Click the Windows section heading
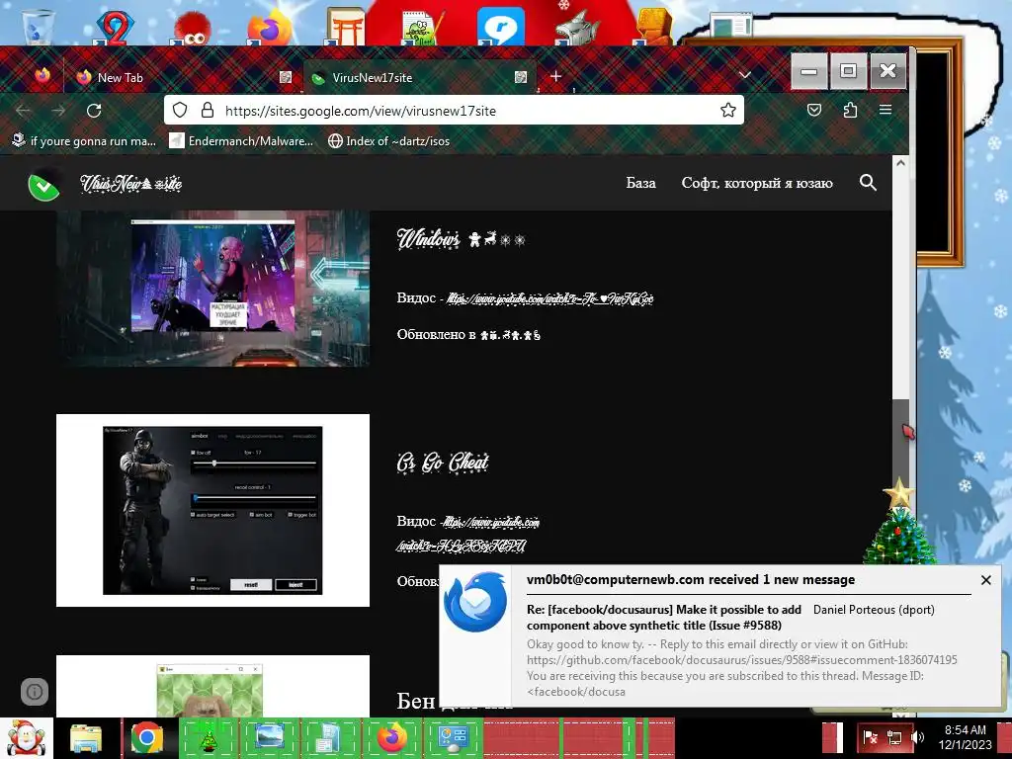The width and height of the screenshot is (1012, 759). pos(461,239)
